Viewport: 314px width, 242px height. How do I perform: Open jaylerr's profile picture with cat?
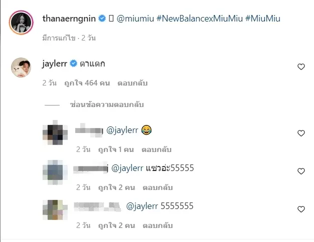[21, 67]
